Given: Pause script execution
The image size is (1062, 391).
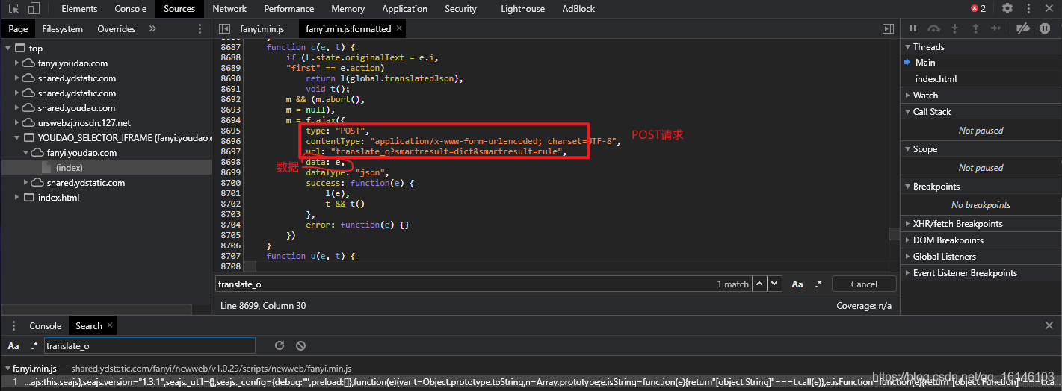Looking at the screenshot, I should [x=913, y=28].
